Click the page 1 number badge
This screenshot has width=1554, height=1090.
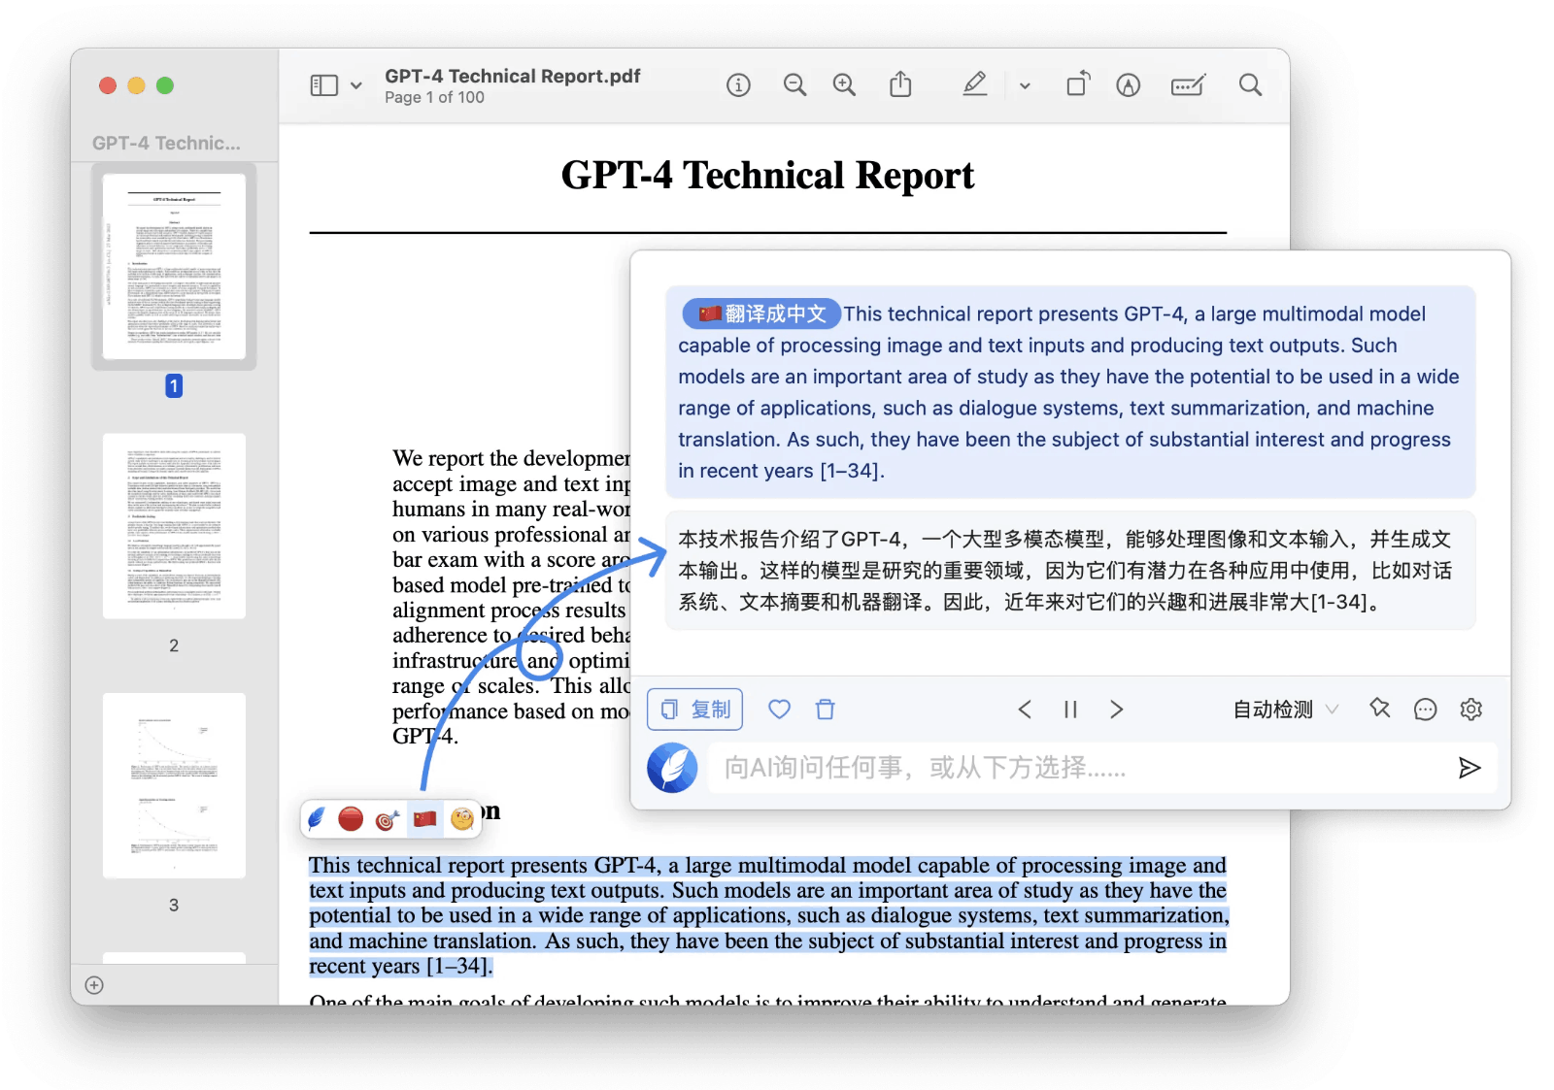point(174,386)
